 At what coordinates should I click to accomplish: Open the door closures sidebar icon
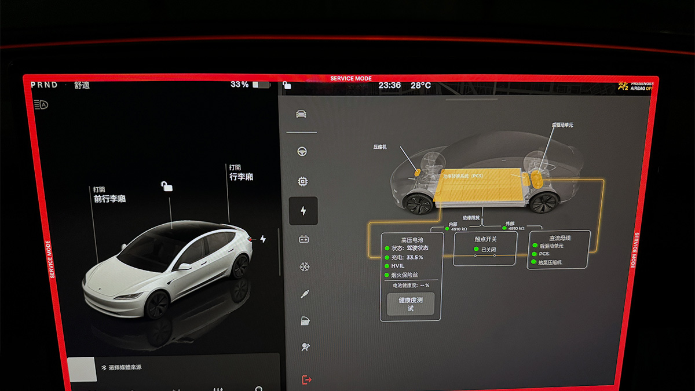coord(305,321)
